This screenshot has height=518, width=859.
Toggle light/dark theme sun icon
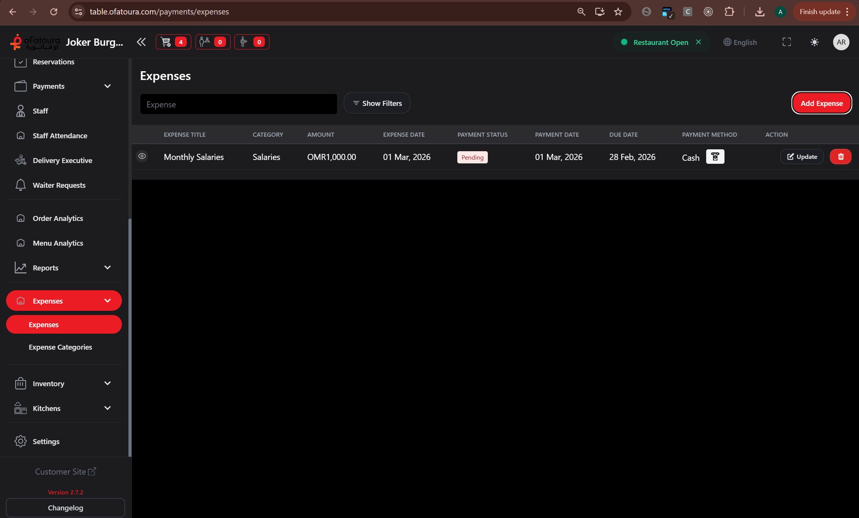[x=814, y=42]
